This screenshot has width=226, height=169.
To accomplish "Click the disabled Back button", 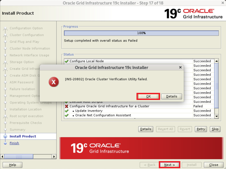I will click(149, 165).
